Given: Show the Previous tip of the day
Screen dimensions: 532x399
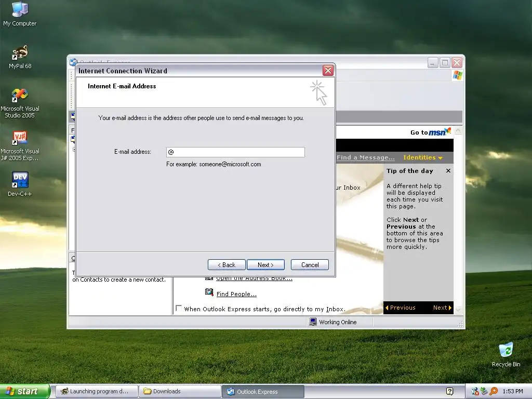Looking at the screenshot, I should pos(401,308).
